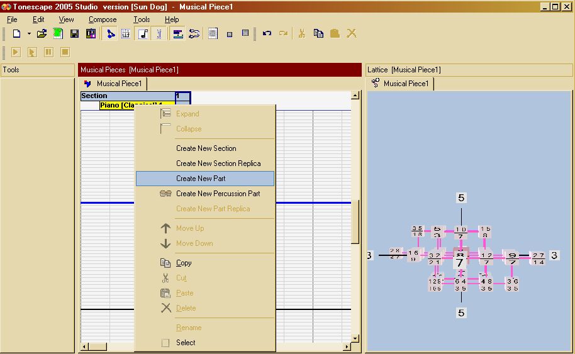Select Create New Part menu entry

click(205, 179)
